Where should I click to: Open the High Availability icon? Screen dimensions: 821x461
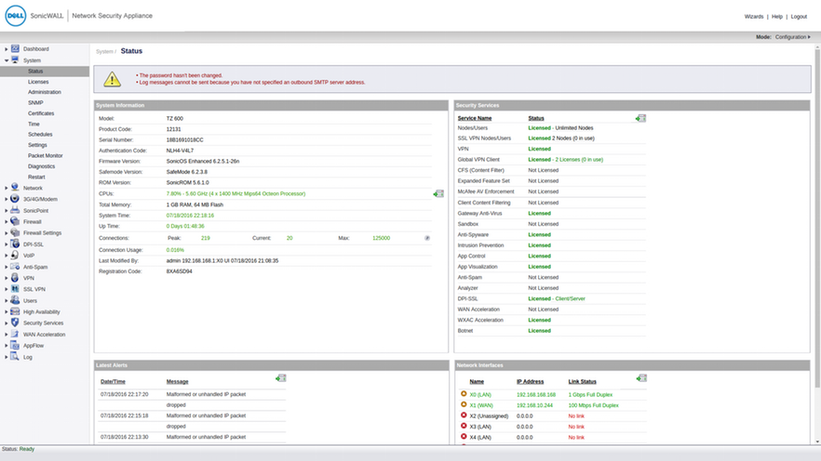click(15, 311)
